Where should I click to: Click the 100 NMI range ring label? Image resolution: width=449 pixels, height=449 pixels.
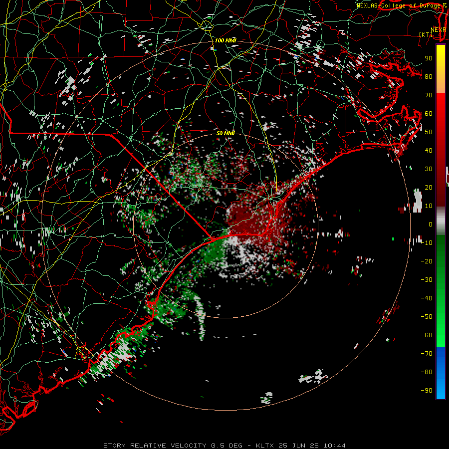pyautogui.click(x=225, y=40)
